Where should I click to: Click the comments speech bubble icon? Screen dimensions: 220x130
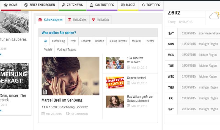point(68,114)
